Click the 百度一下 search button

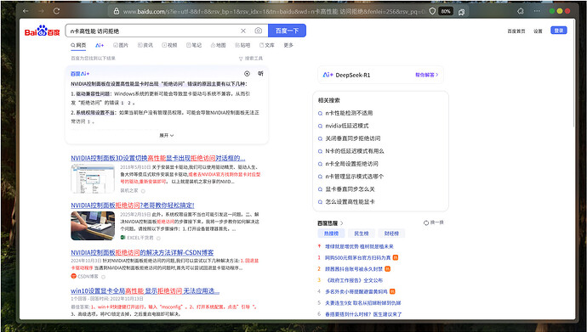[288, 31]
